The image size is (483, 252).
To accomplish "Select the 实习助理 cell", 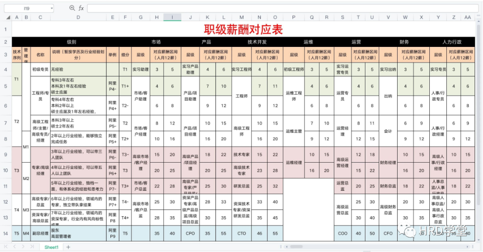I will (141, 69).
